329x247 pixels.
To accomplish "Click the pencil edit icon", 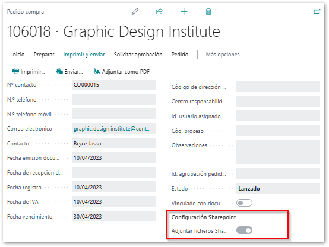I will tap(135, 11).
